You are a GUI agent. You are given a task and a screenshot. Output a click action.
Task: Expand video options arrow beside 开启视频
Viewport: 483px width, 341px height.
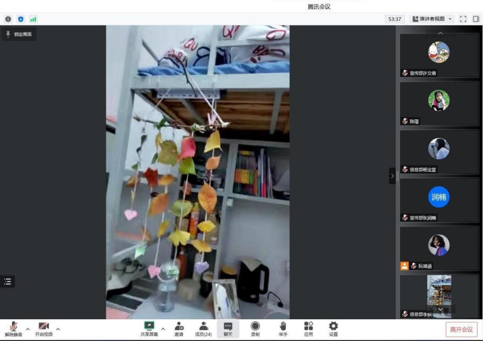coord(58,329)
